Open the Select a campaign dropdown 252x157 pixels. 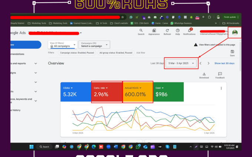click(94, 45)
